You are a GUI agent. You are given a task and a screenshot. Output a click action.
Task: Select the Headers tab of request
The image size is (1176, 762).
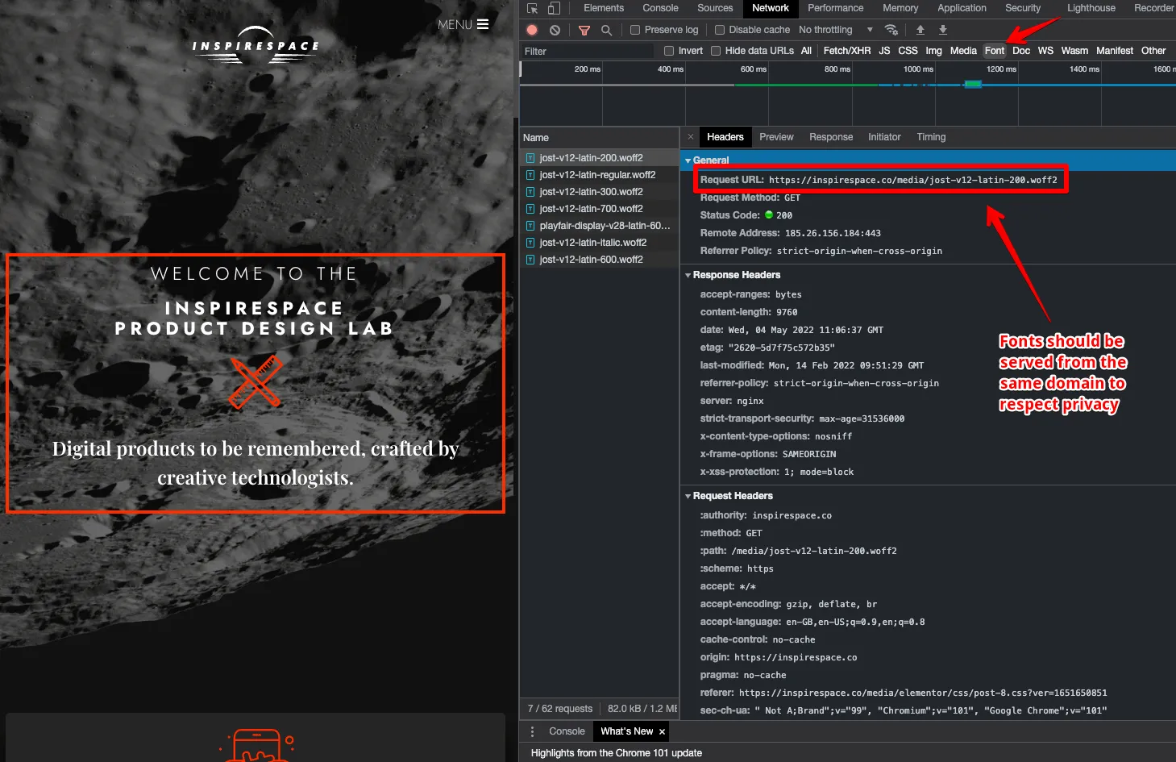pos(725,137)
